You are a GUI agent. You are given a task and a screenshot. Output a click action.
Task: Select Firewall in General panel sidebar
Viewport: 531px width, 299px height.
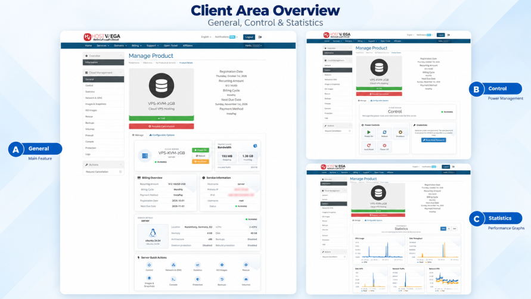(x=103, y=135)
